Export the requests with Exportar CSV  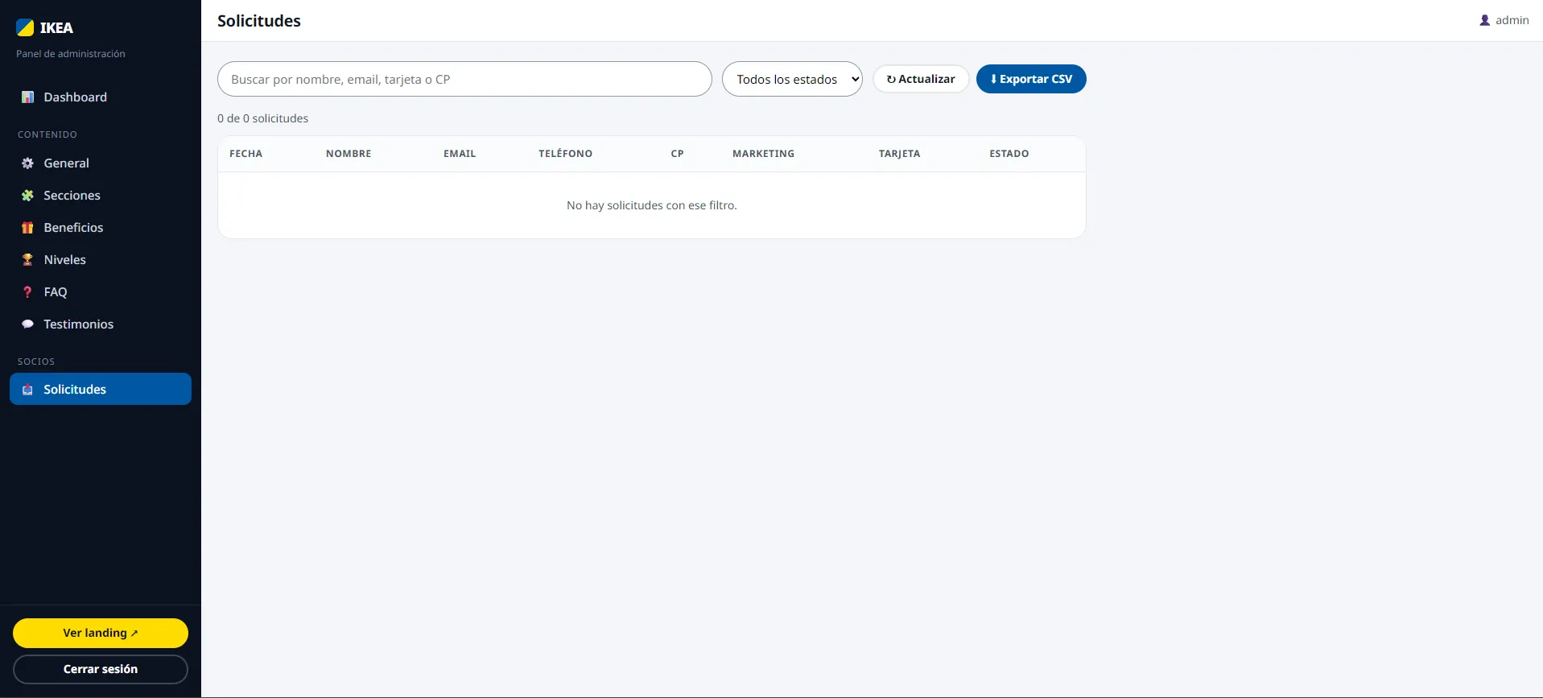coord(1031,79)
